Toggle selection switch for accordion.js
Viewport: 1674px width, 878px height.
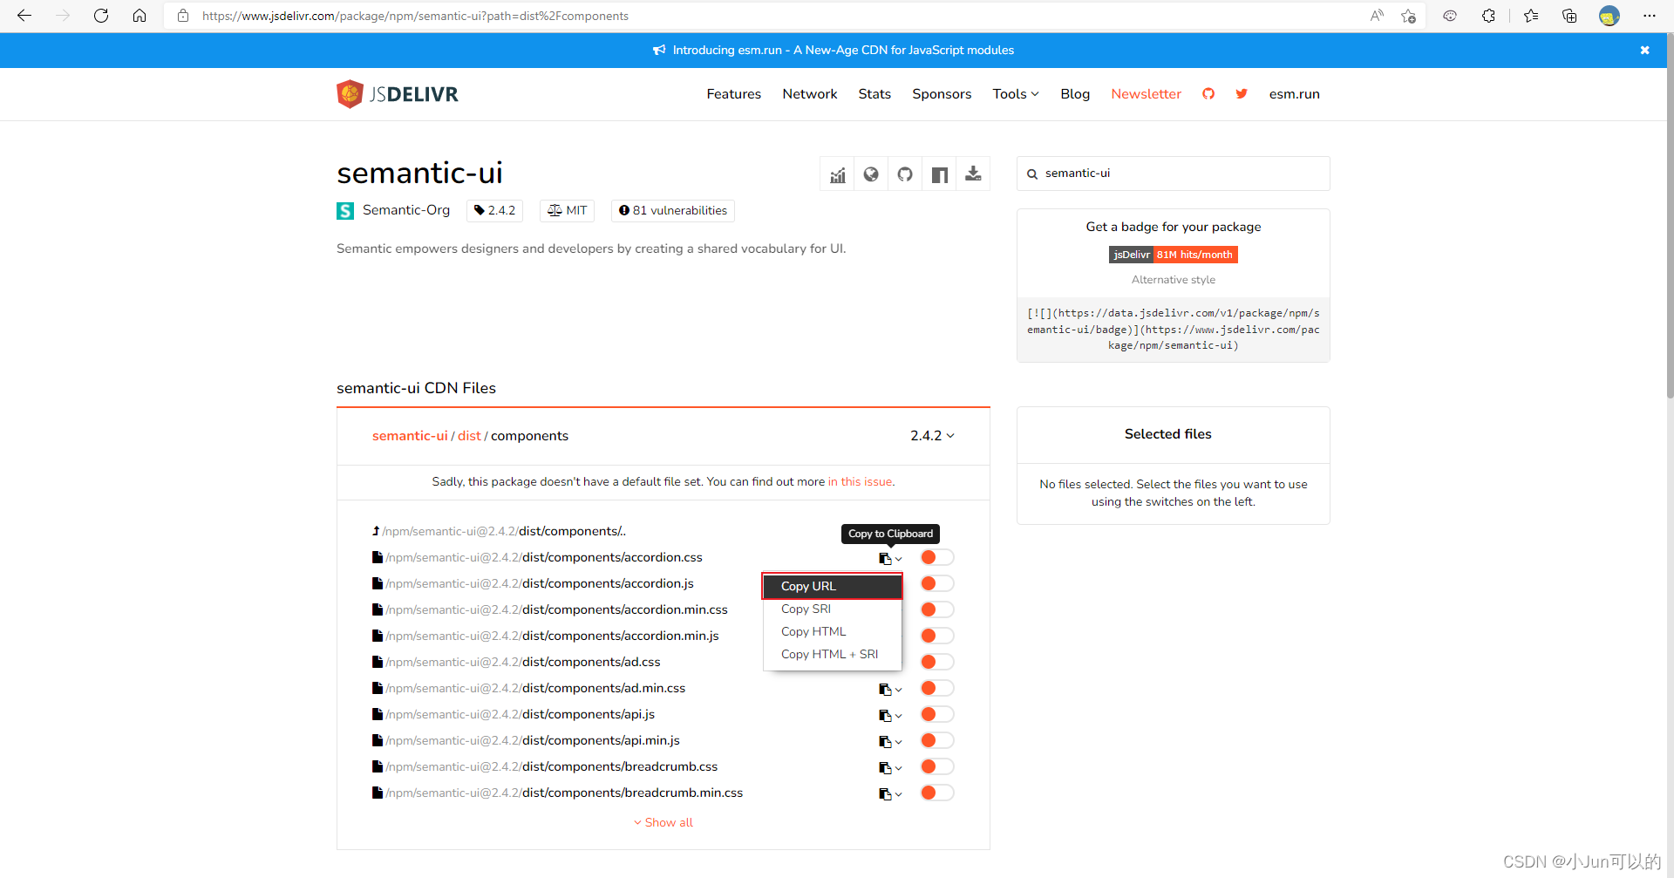(937, 583)
